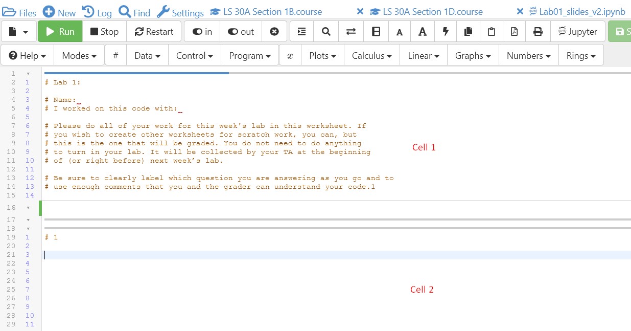Open the Plots dropdown menu

pos(322,56)
